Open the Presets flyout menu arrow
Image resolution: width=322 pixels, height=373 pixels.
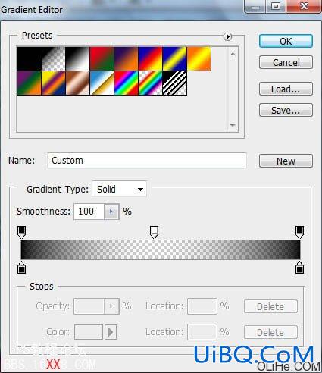click(227, 37)
